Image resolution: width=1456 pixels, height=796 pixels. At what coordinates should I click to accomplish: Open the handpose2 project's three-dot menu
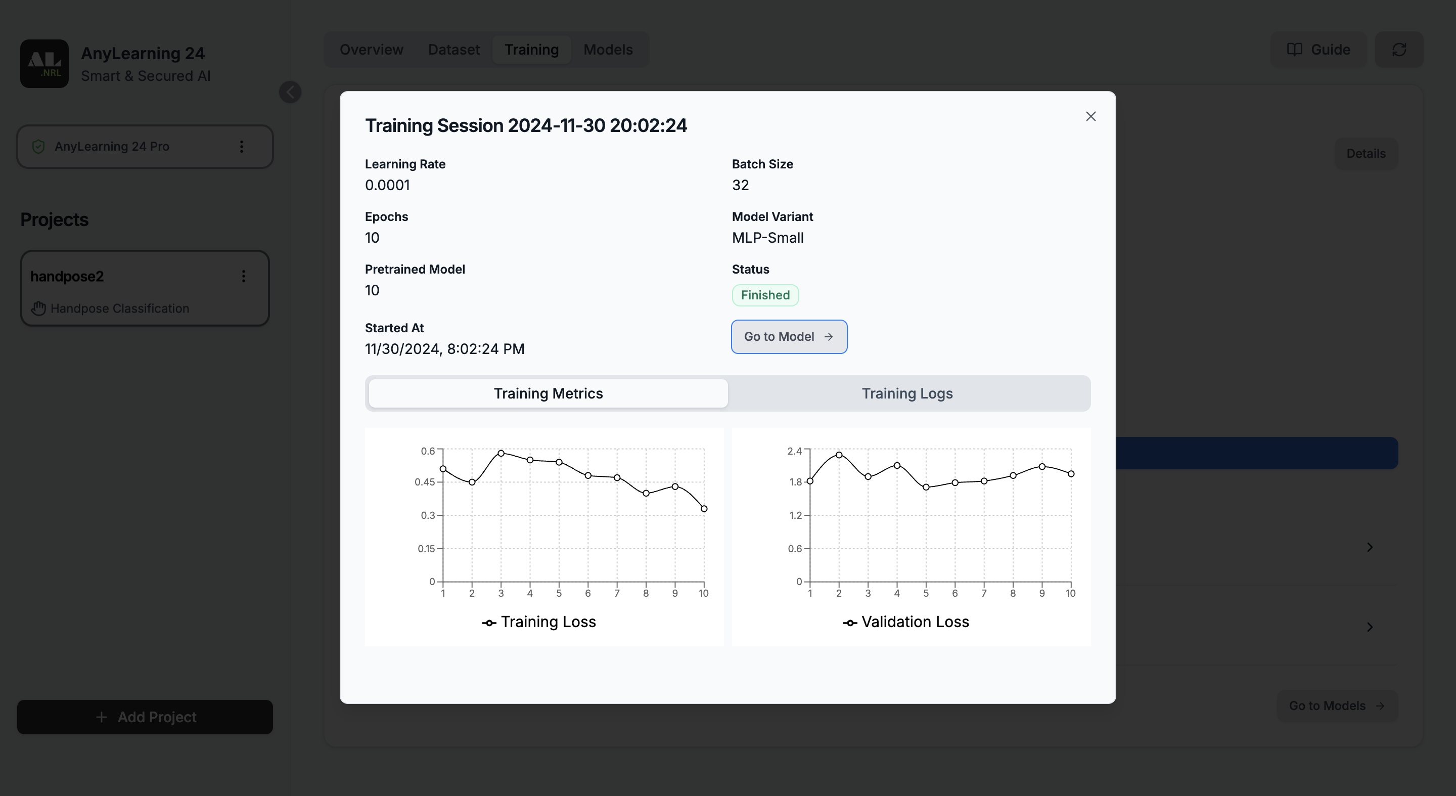[x=244, y=276]
